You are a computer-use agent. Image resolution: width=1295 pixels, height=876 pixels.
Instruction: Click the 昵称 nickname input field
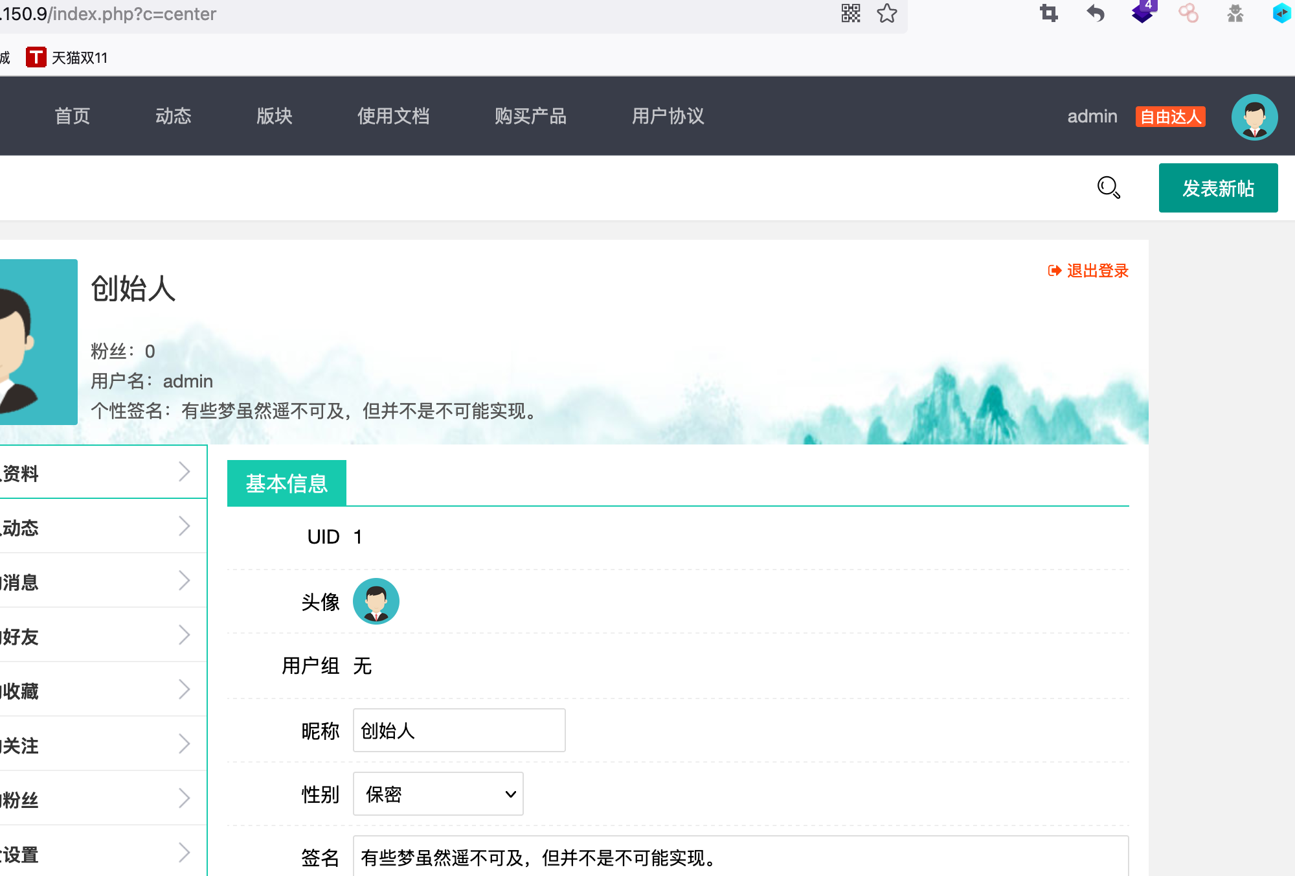click(458, 730)
